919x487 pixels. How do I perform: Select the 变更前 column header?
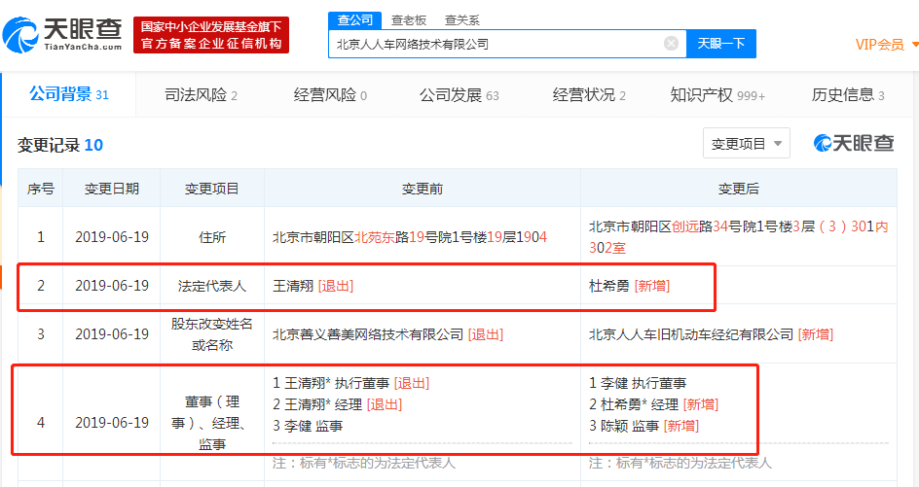(422, 189)
